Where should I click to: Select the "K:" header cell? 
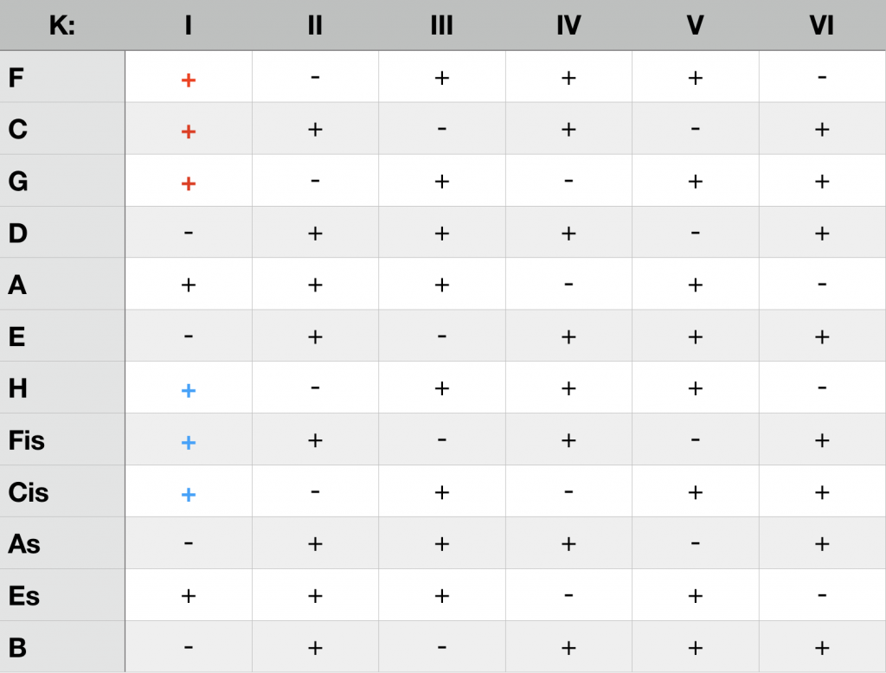coord(62,26)
